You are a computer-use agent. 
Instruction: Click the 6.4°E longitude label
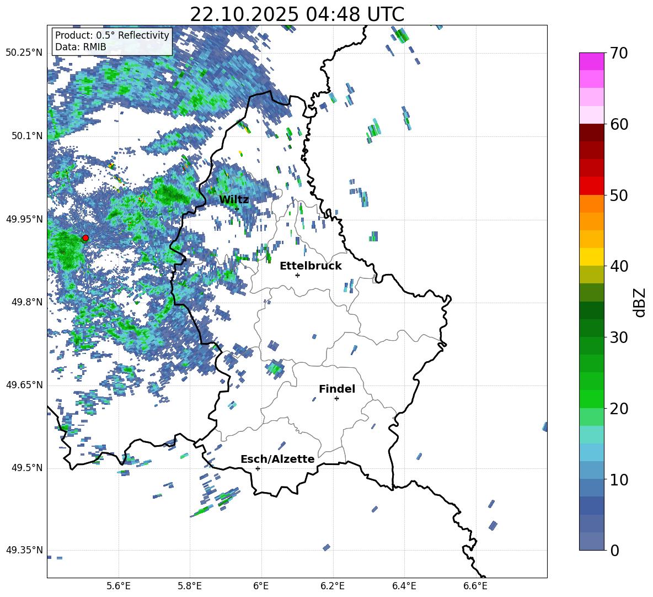coord(404,586)
